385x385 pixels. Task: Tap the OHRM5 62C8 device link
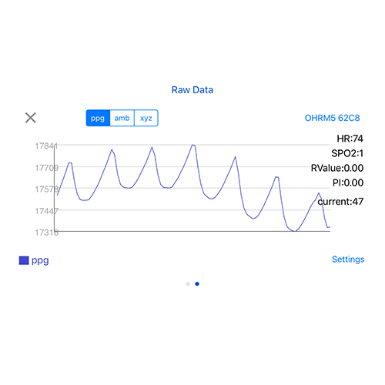[x=332, y=118]
